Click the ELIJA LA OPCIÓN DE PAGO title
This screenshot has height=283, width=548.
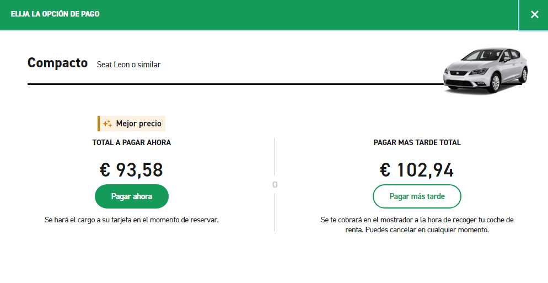55,14
